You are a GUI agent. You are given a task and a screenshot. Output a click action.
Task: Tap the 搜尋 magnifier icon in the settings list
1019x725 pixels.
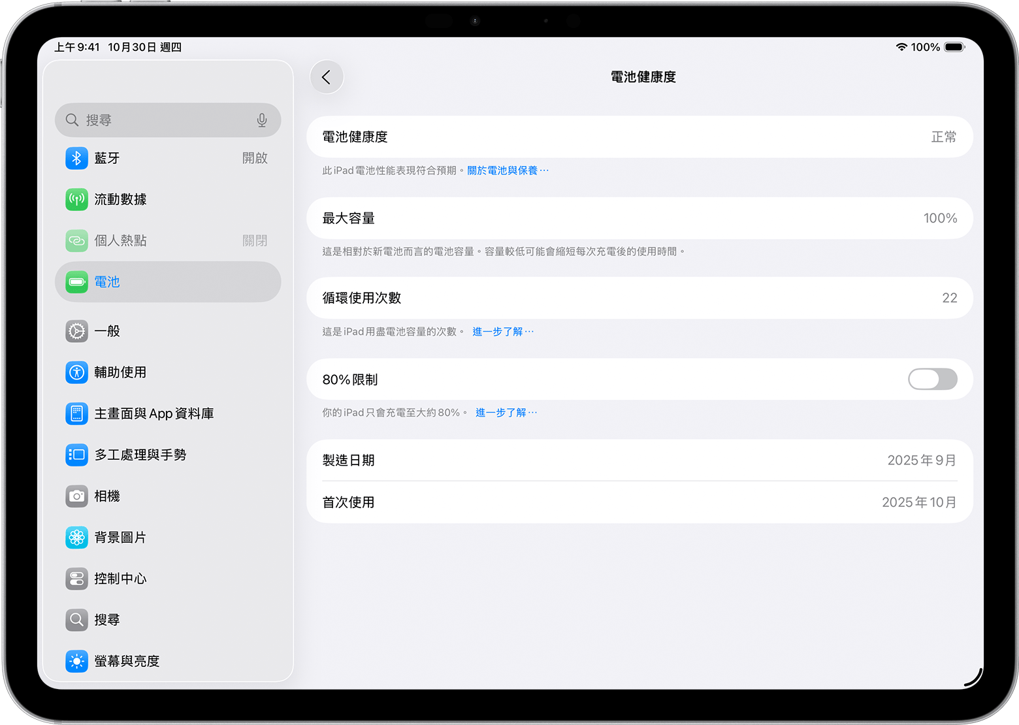pyautogui.click(x=76, y=620)
